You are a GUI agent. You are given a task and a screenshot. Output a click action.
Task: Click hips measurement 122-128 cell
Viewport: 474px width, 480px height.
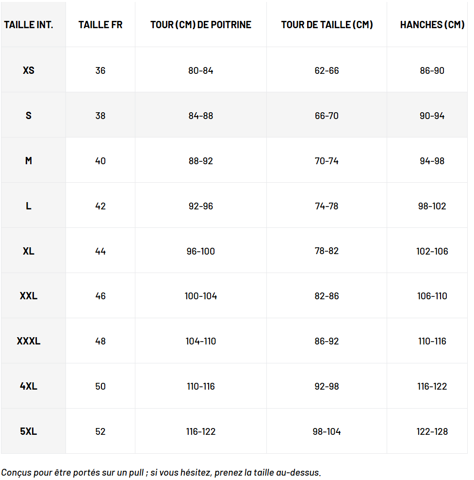coord(432,431)
